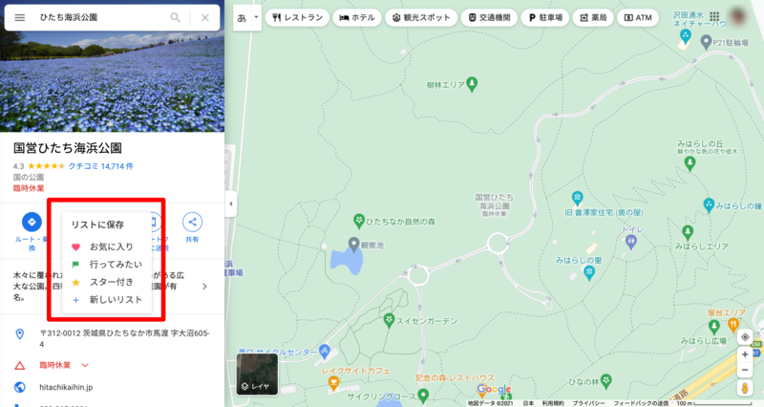Filter by 交通機関 chip
This screenshot has height=407, width=764.
(x=489, y=17)
